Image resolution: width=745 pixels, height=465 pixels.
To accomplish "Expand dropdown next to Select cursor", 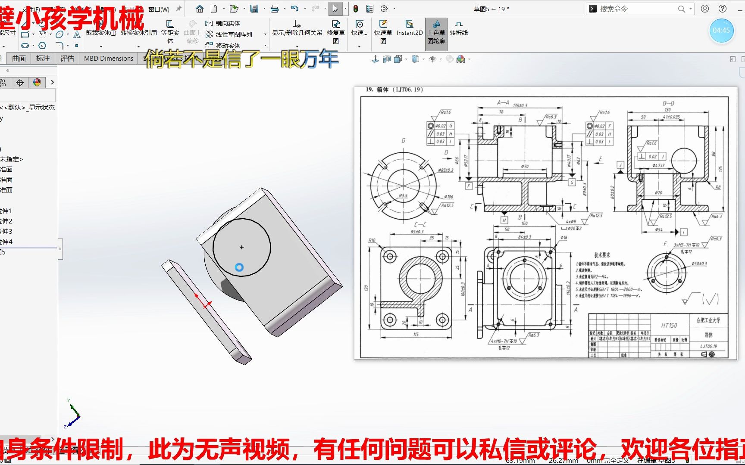I will click(345, 9).
